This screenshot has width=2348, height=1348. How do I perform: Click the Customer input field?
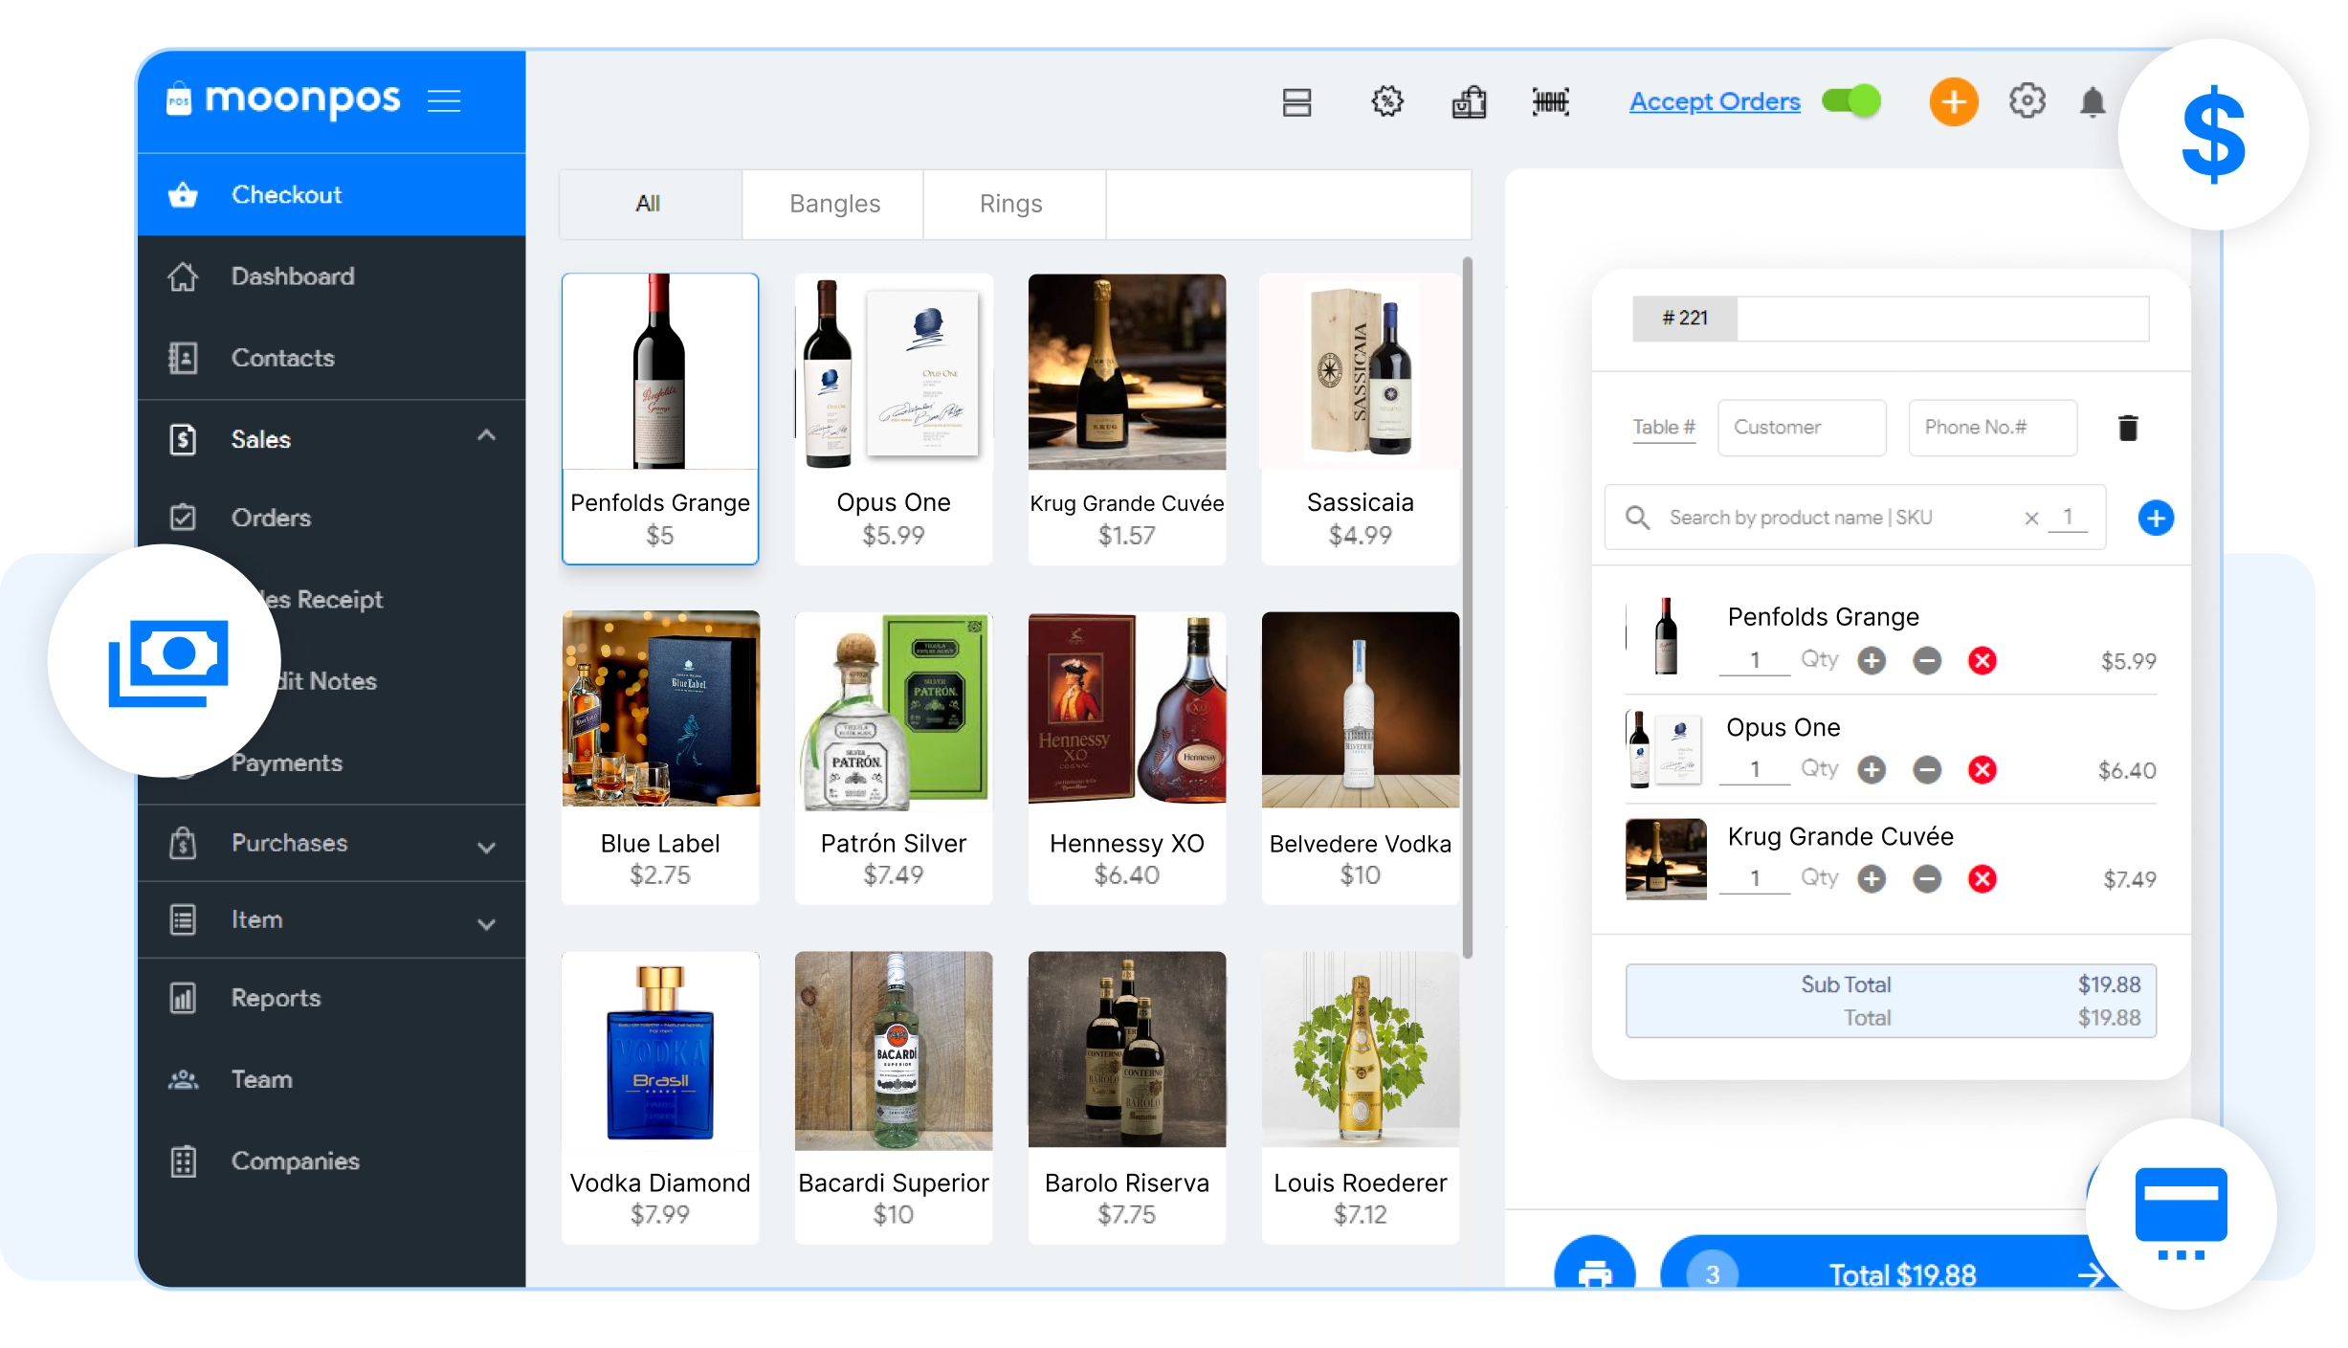click(1801, 428)
